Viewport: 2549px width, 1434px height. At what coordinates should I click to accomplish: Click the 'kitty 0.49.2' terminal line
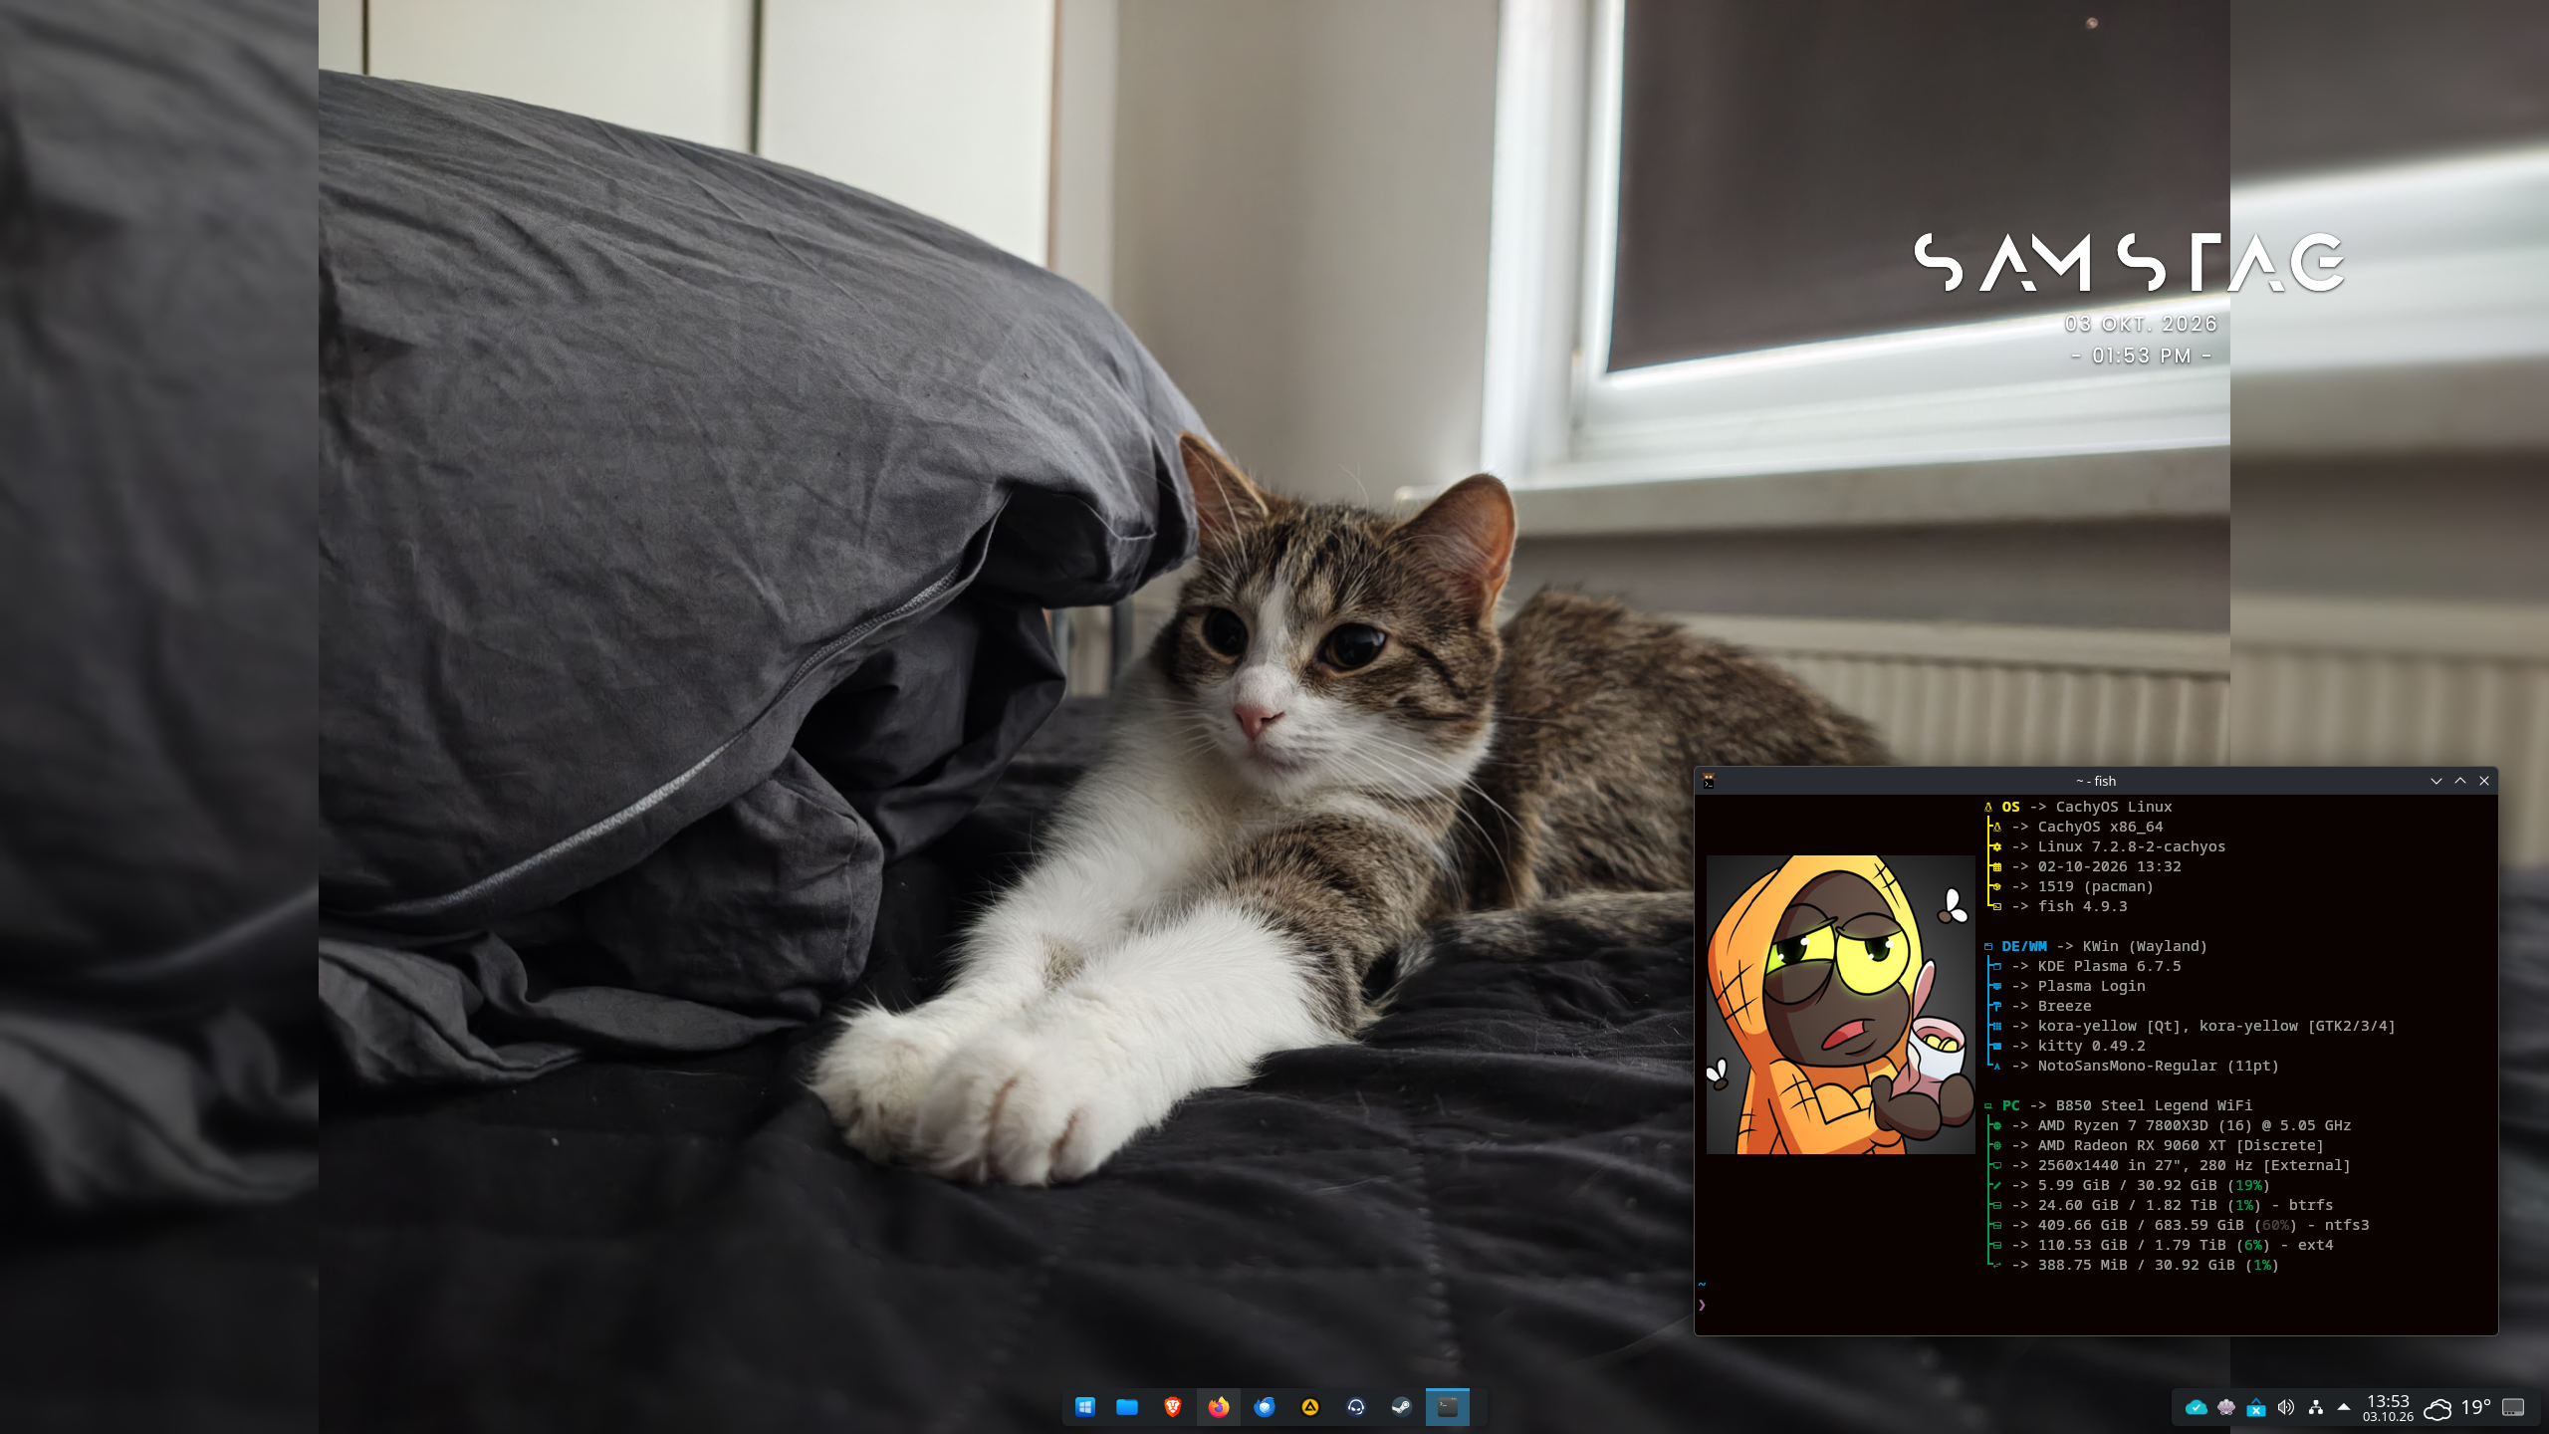click(2091, 1046)
